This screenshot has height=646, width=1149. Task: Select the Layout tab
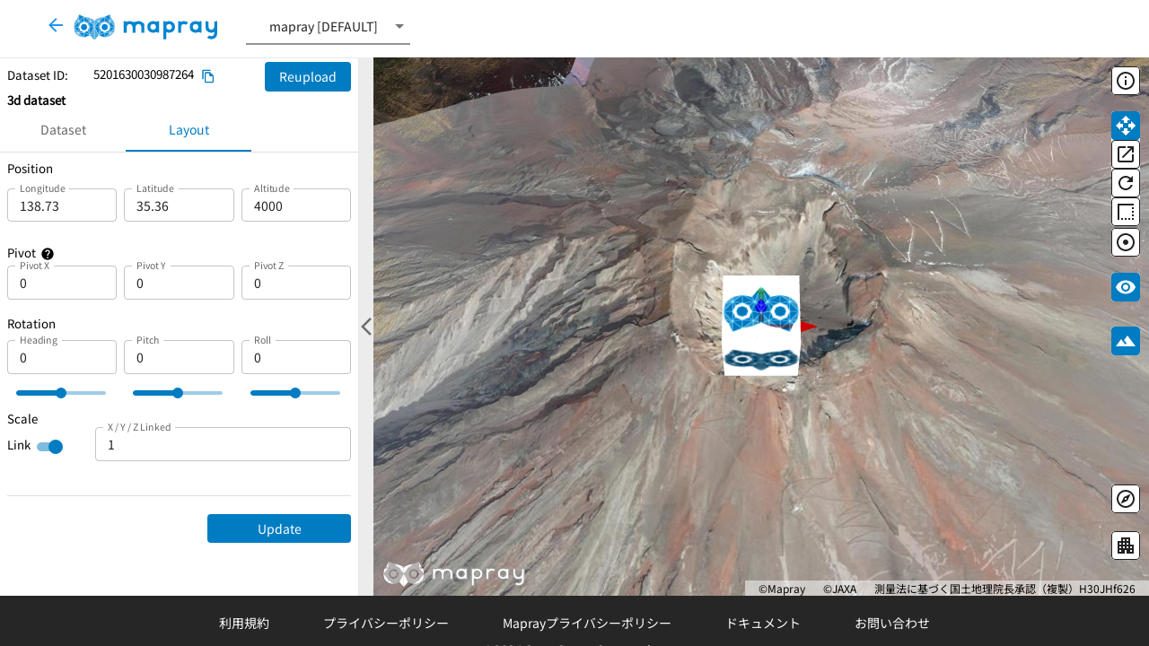click(x=189, y=130)
